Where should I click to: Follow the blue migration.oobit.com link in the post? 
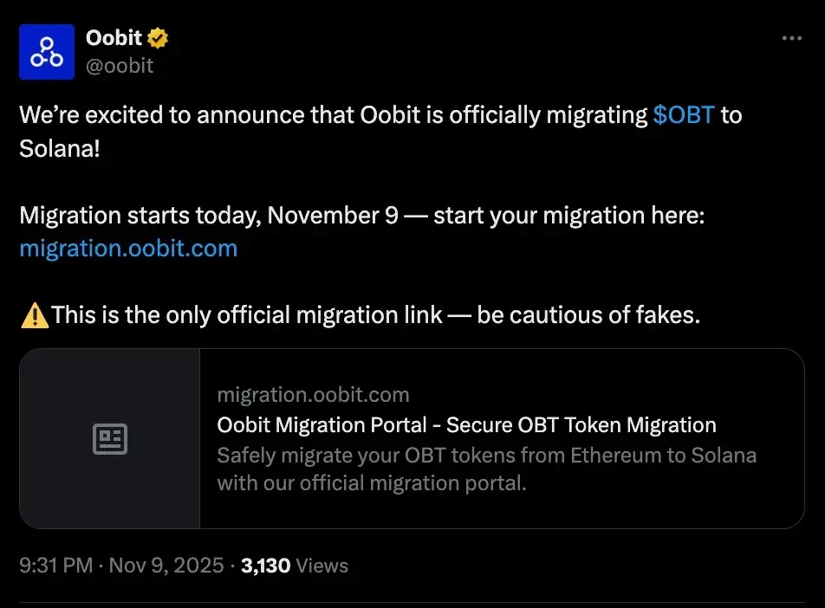(x=128, y=249)
